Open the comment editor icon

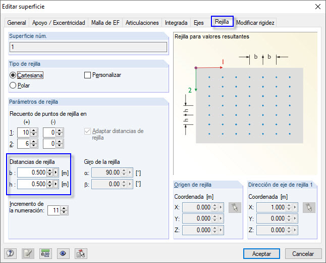click(28, 253)
